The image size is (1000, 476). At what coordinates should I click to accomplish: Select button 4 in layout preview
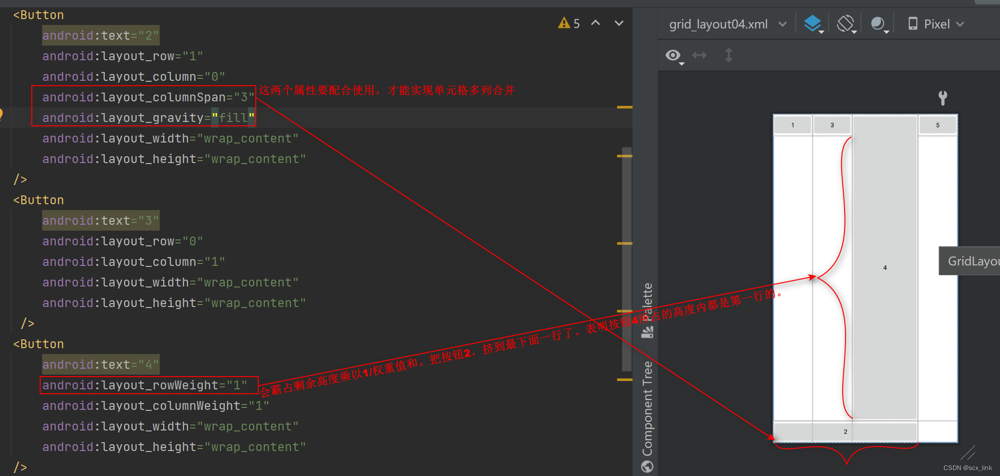click(885, 267)
